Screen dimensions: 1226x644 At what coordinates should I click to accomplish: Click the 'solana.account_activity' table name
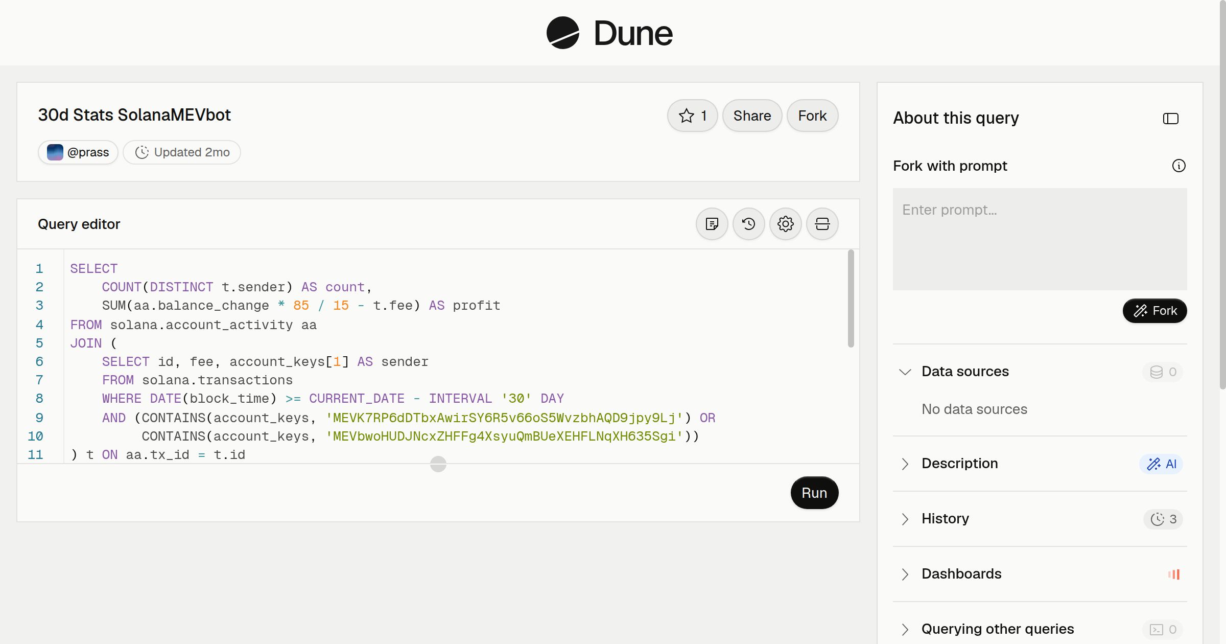[202, 325]
